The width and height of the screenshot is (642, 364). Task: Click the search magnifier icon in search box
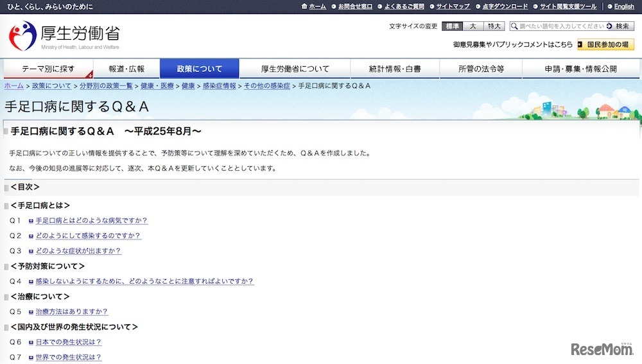(x=514, y=26)
